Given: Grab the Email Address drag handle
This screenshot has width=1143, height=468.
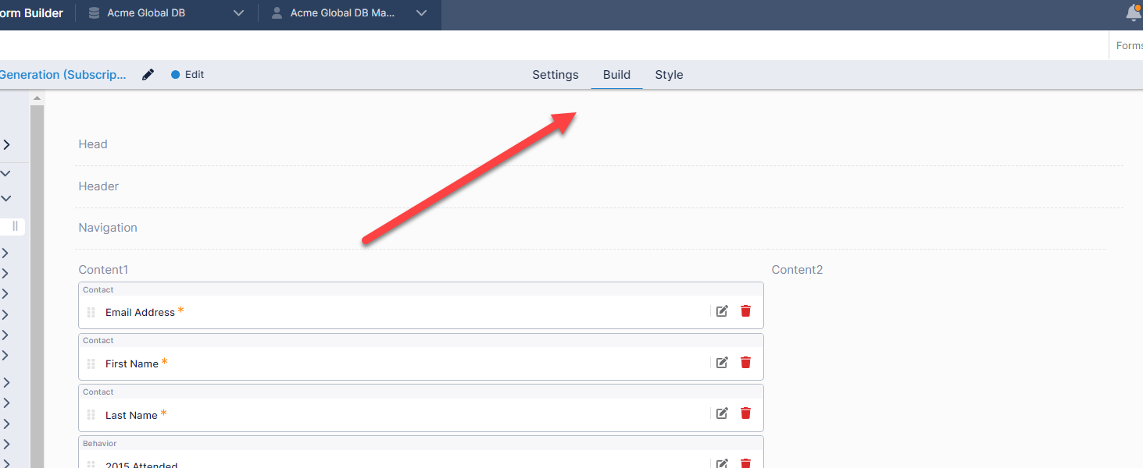Looking at the screenshot, I should [x=91, y=312].
